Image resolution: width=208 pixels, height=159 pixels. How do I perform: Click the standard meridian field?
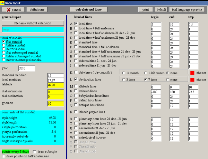55,76
